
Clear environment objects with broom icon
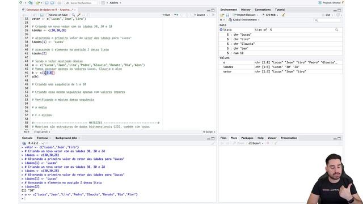[x=284, y=15]
